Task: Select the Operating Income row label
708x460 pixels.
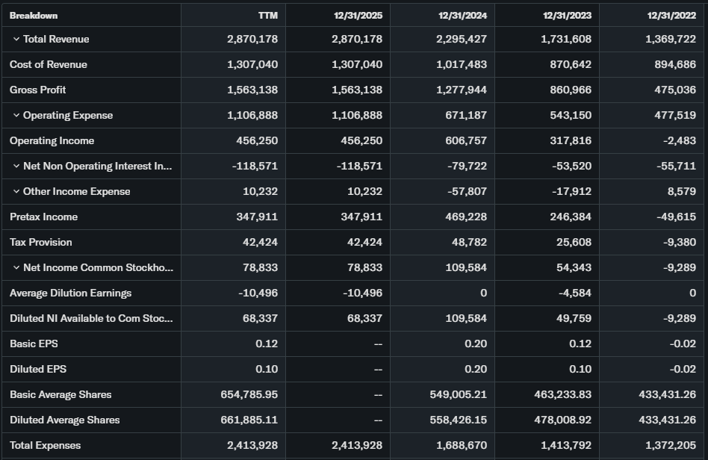Action: click(x=52, y=140)
